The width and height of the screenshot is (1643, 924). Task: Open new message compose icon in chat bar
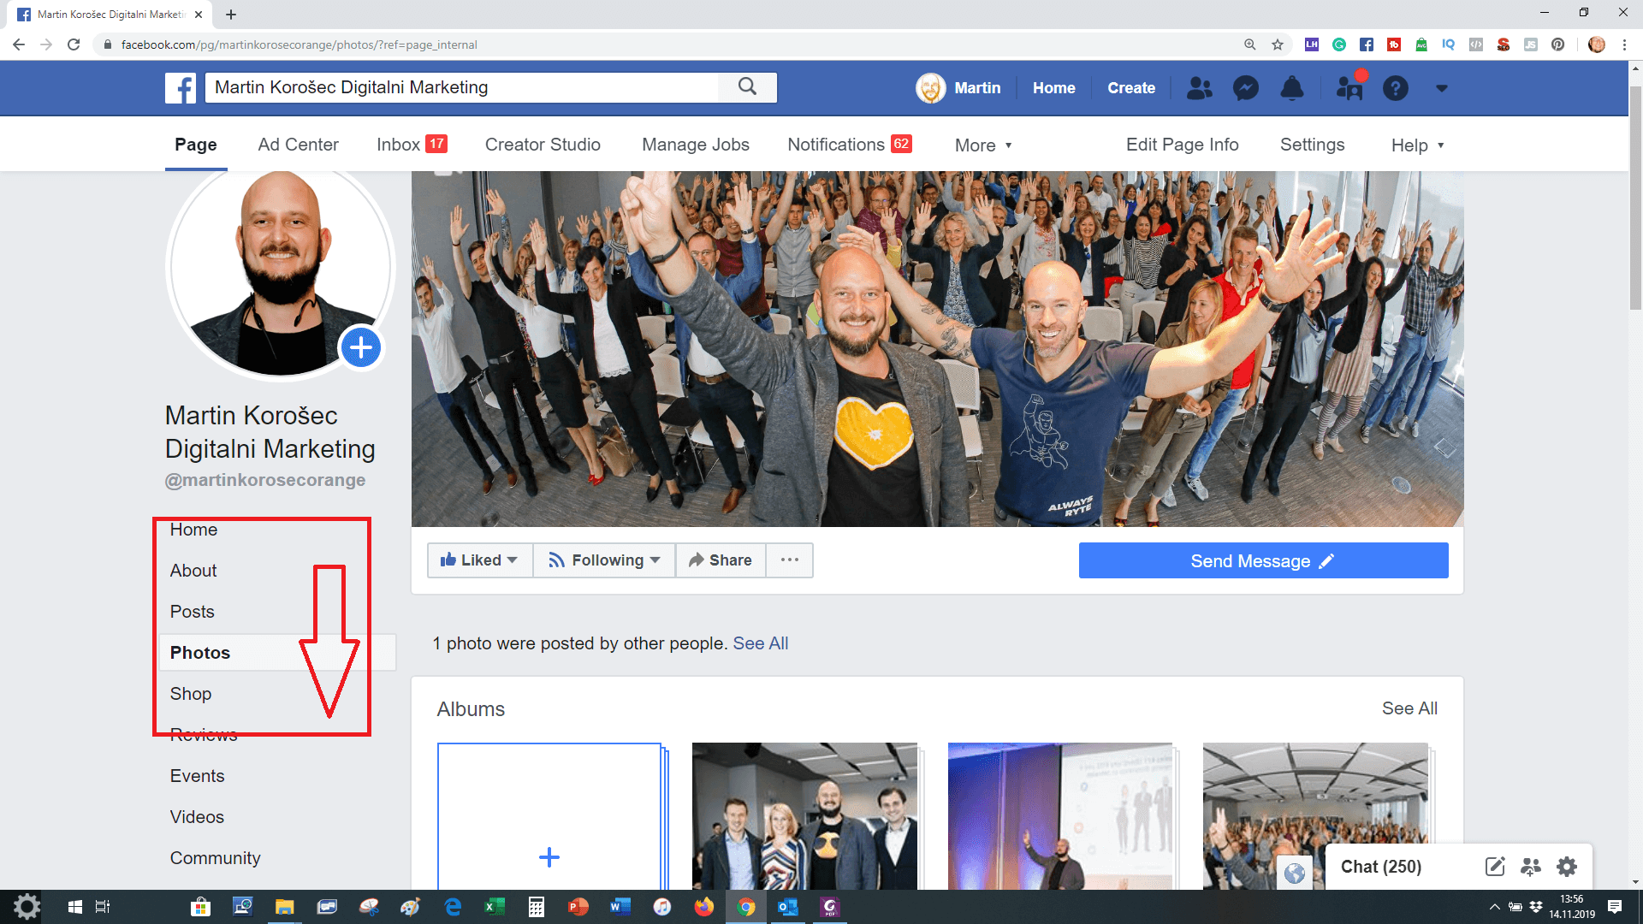(1494, 867)
